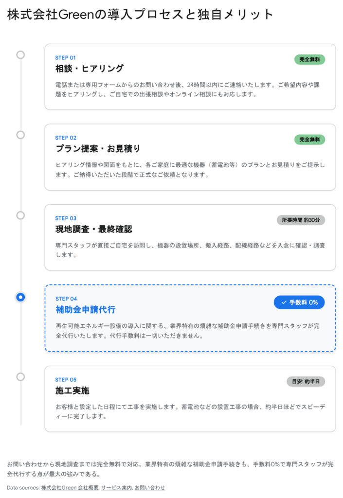The image size is (343, 498).
Task: Click the highlighted 補助金申請代行 heading
Action: click(86, 310)
